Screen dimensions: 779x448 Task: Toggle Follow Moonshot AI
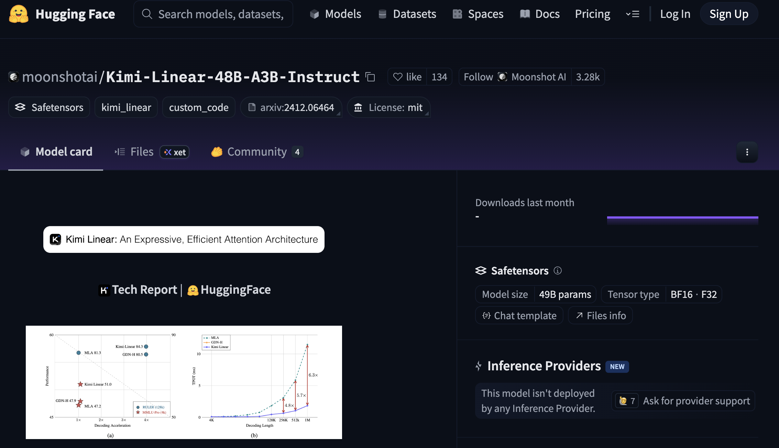[478, 77]
